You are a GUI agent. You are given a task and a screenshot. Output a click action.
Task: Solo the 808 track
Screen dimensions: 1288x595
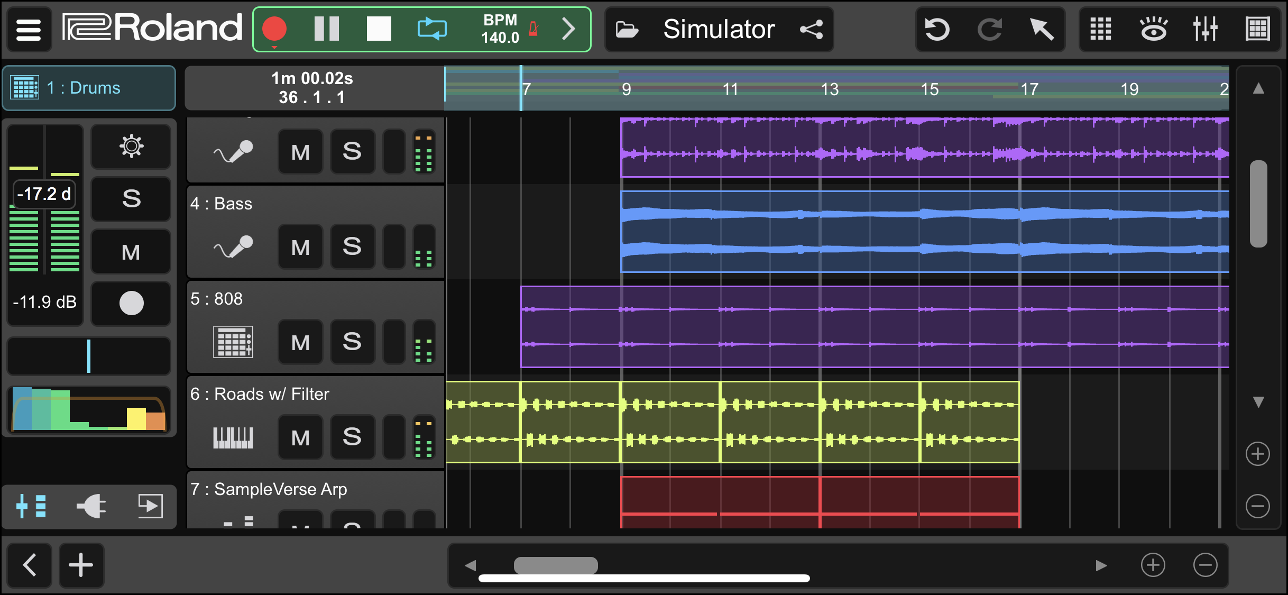click(x=352, y=342)
